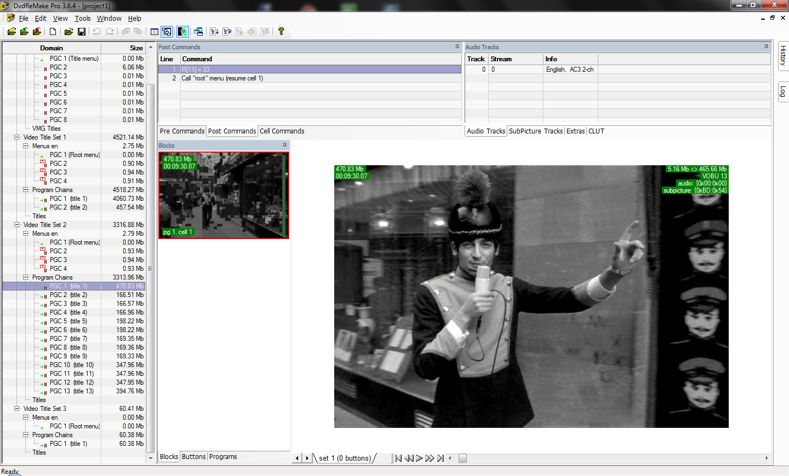Pin the Post Commands panel
Image resolution: width=789 pixels, height=476 pixels.
pyautogui.click(x=457, y=47)
